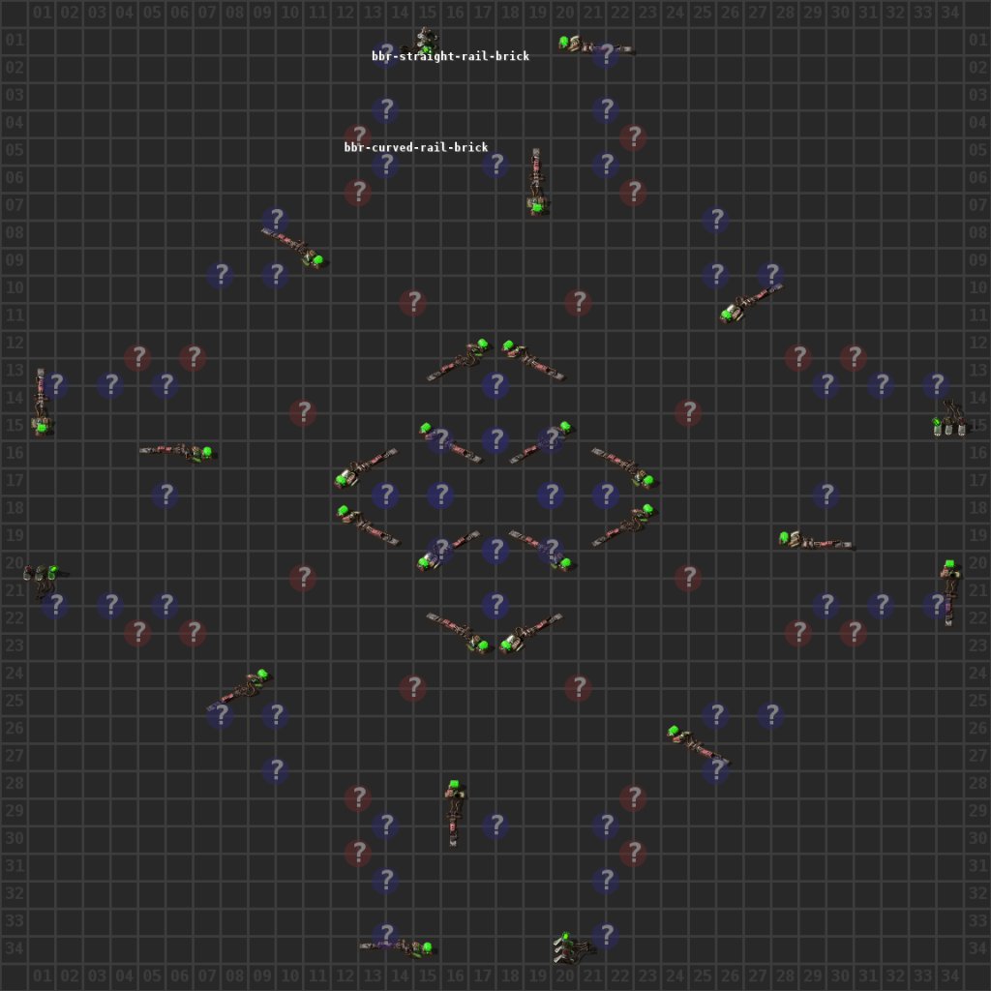Click the bbr-curved-rail-brick label
991x991 pixels.
(x=416, y=147)
